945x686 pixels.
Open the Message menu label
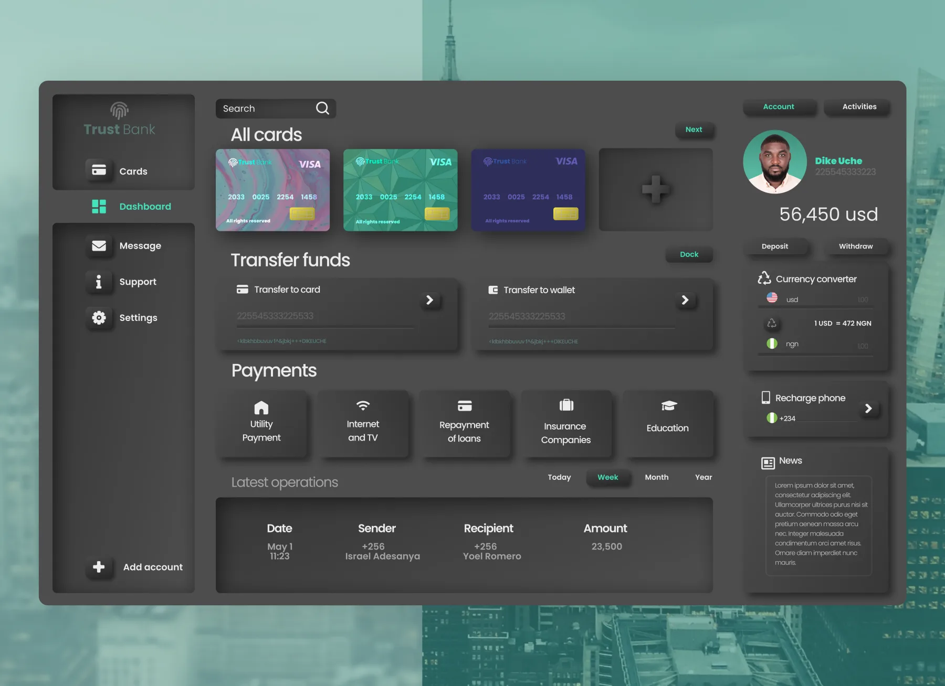point(140,245)
